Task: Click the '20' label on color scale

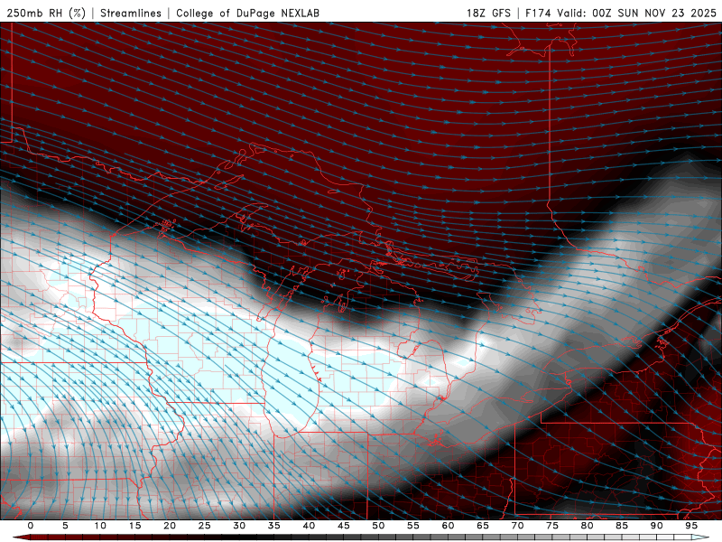Action: pos(170,526)
